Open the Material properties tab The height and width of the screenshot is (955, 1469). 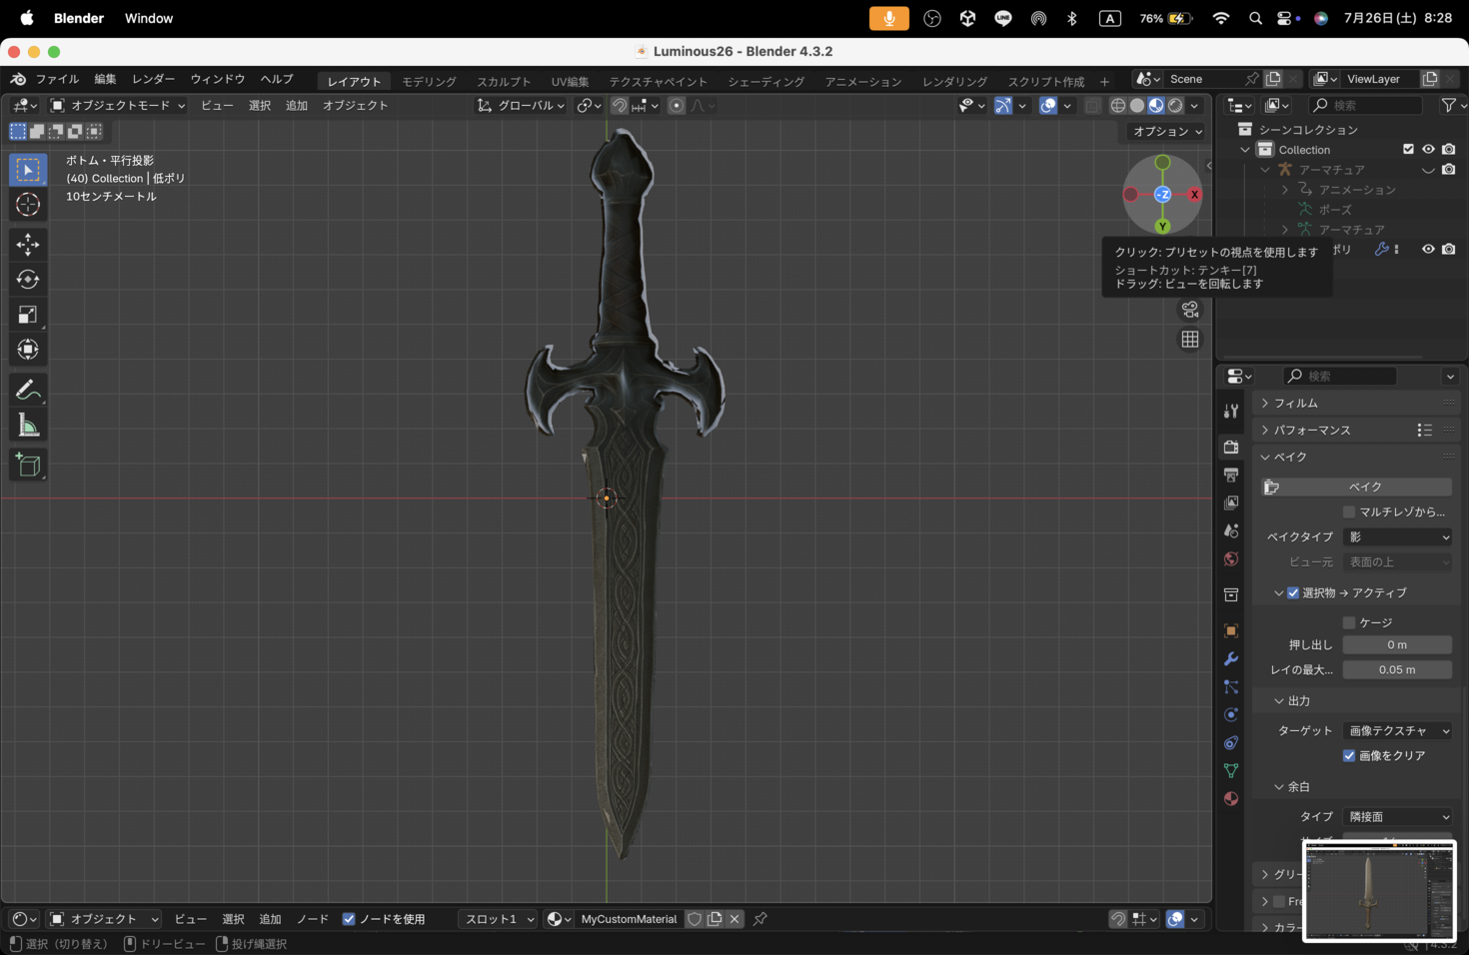click(x=1231, y=799)
